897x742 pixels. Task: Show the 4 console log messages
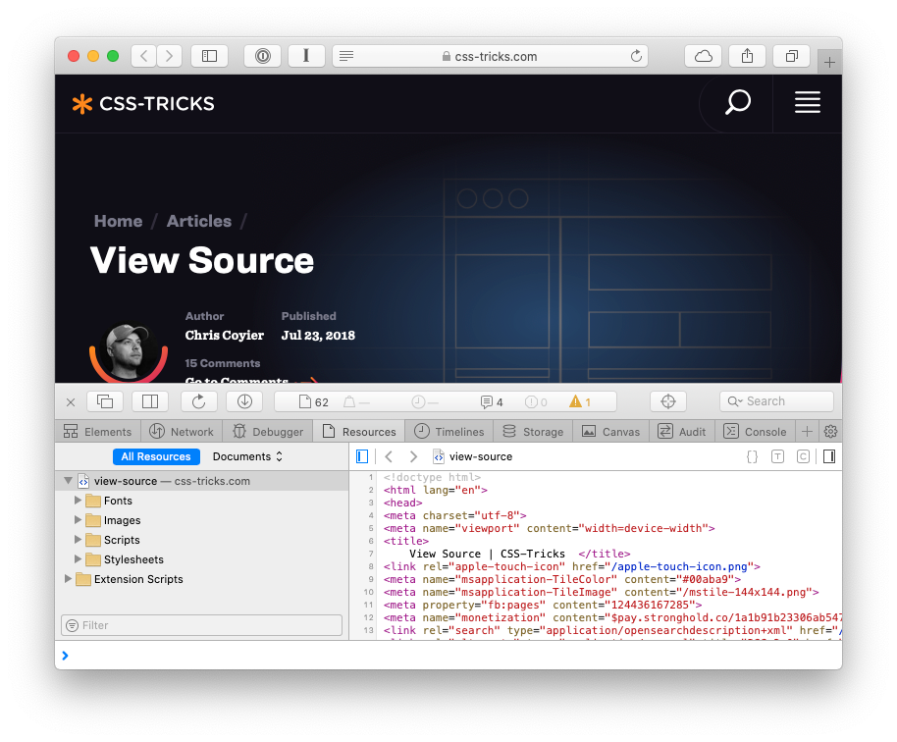click(x=492, y=402)
